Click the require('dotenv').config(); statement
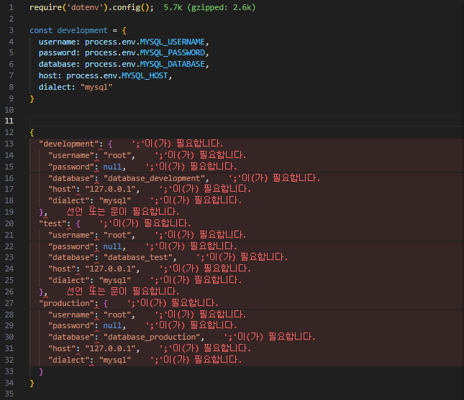The width and height of the screenshot is (464, 400). point(92,7)
